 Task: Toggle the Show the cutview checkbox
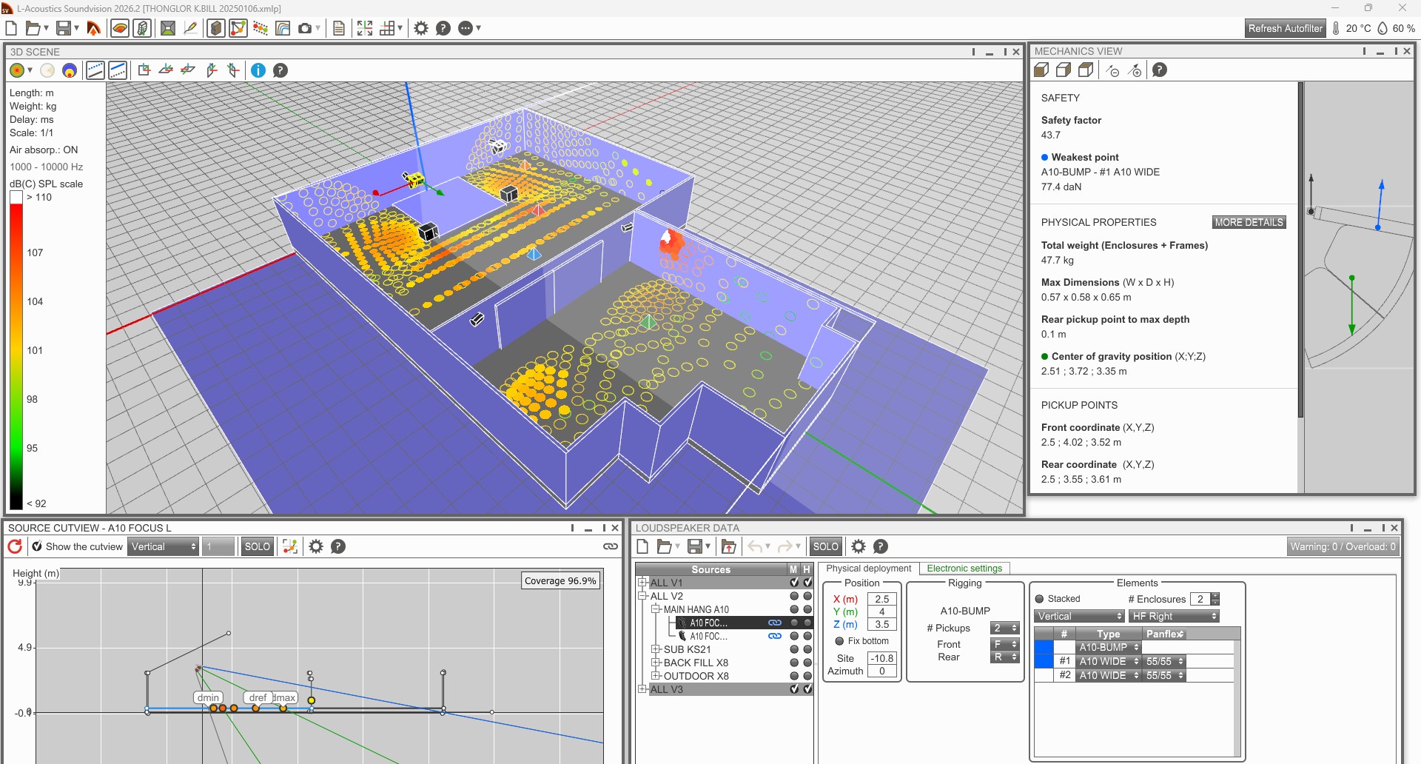pyautogui.click(x=37, y=546)
